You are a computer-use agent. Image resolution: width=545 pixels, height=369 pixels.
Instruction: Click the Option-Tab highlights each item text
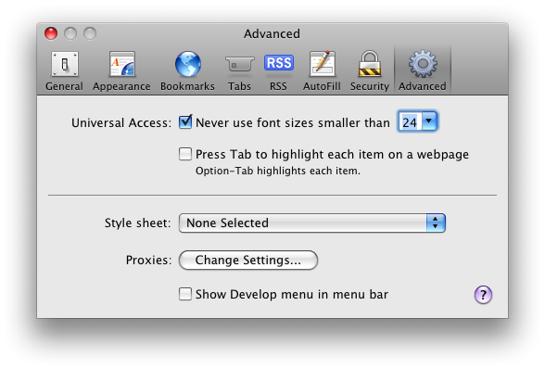click(x=278, y=171)
